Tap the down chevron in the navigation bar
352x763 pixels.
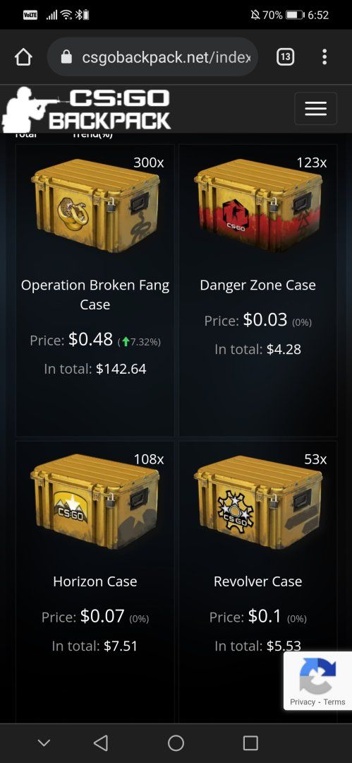point(44,743)
